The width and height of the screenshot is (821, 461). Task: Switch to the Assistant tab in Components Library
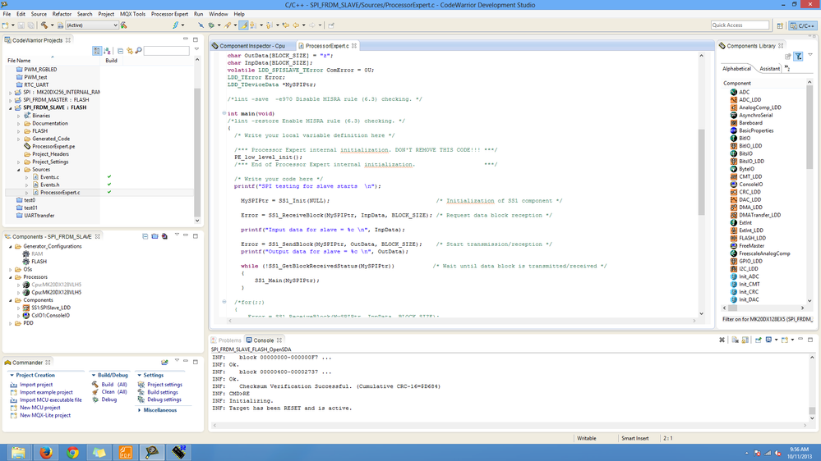click(769, 68)
